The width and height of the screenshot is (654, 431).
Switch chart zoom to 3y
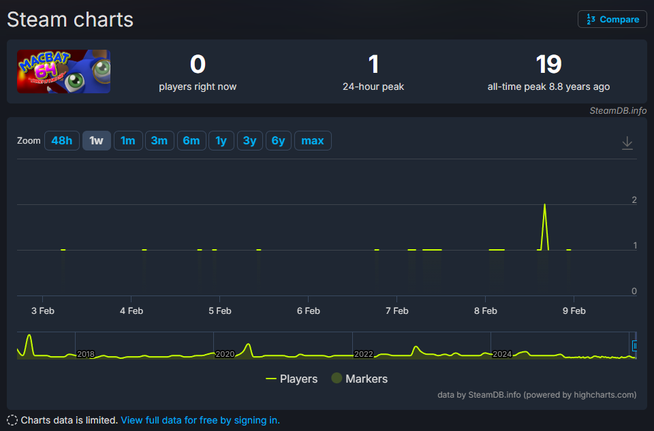[250, 140]
